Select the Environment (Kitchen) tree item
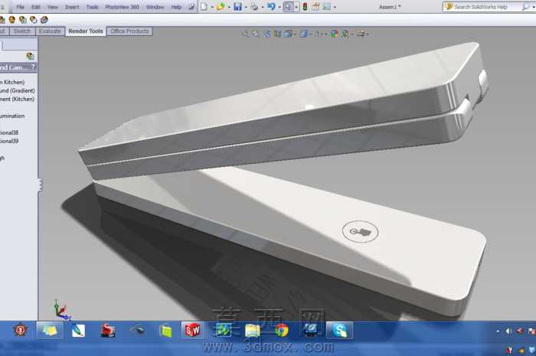Image resolution: width=536 pixels, height=356 pixels. click(17, 99)
